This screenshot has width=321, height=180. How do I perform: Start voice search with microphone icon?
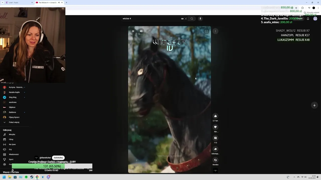(x=200, y=18)
